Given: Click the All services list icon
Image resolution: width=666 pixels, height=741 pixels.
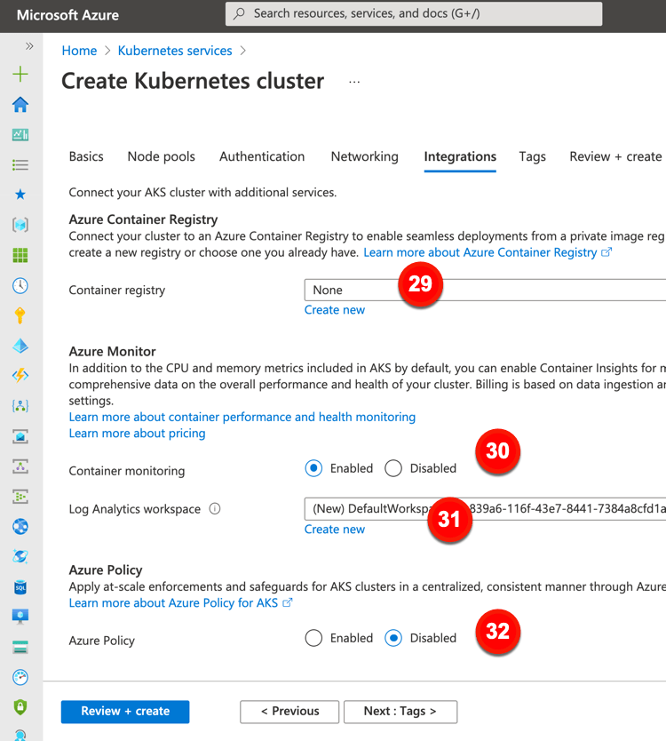Looking at the screenshot, I should [x=20, y=165].
